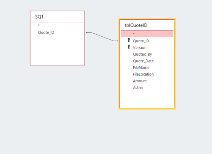The image size is (212, 154).
Task: Select highlighted asterisk row in tblQuoteID
Action: (x=147, y=34)
